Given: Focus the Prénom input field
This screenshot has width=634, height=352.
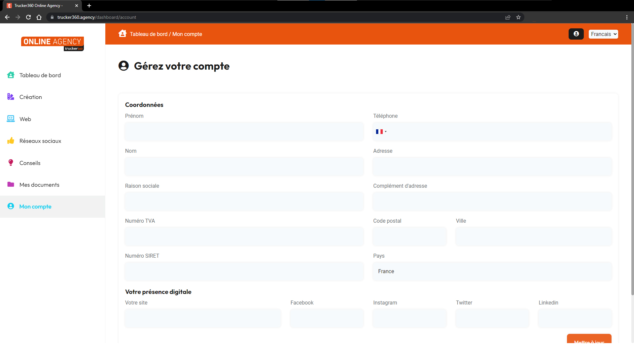Looking at the screenshot, I should (x=244, y=132).
